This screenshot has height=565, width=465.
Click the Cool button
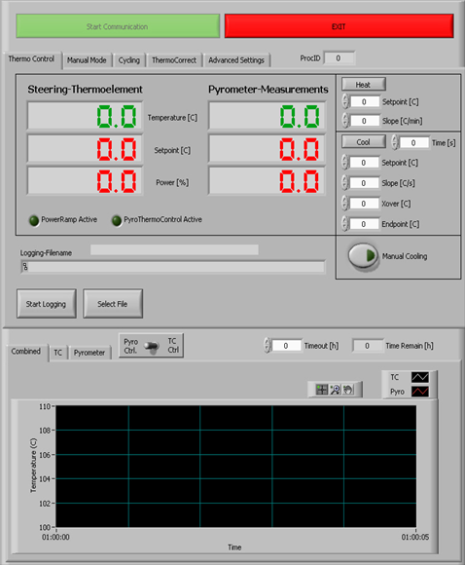coord(363,142)
